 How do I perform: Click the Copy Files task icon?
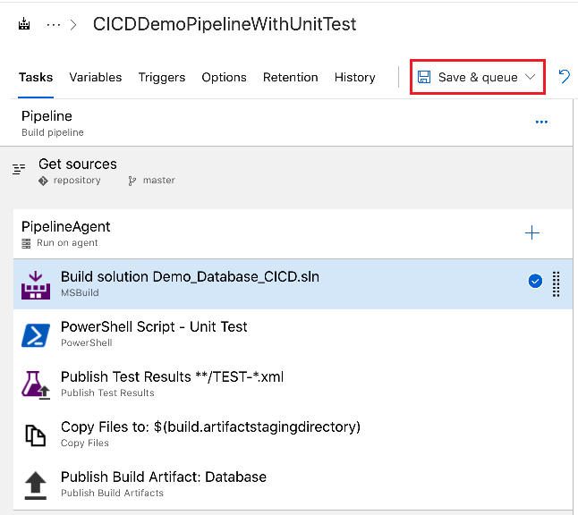pos(36,435)
